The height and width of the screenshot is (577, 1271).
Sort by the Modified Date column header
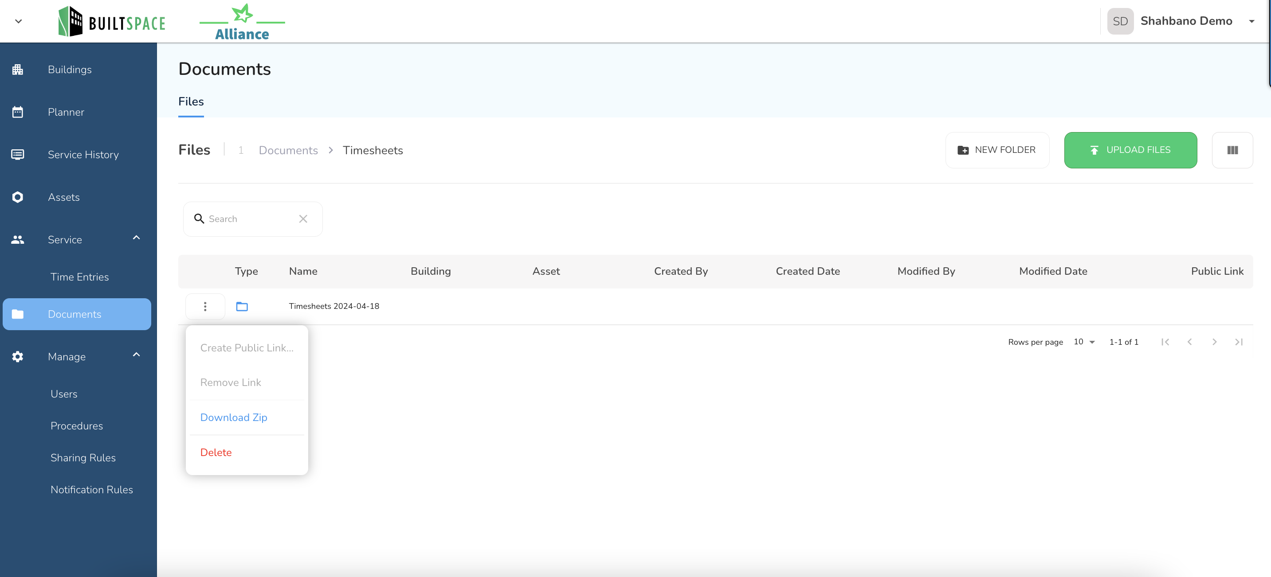1053,271
